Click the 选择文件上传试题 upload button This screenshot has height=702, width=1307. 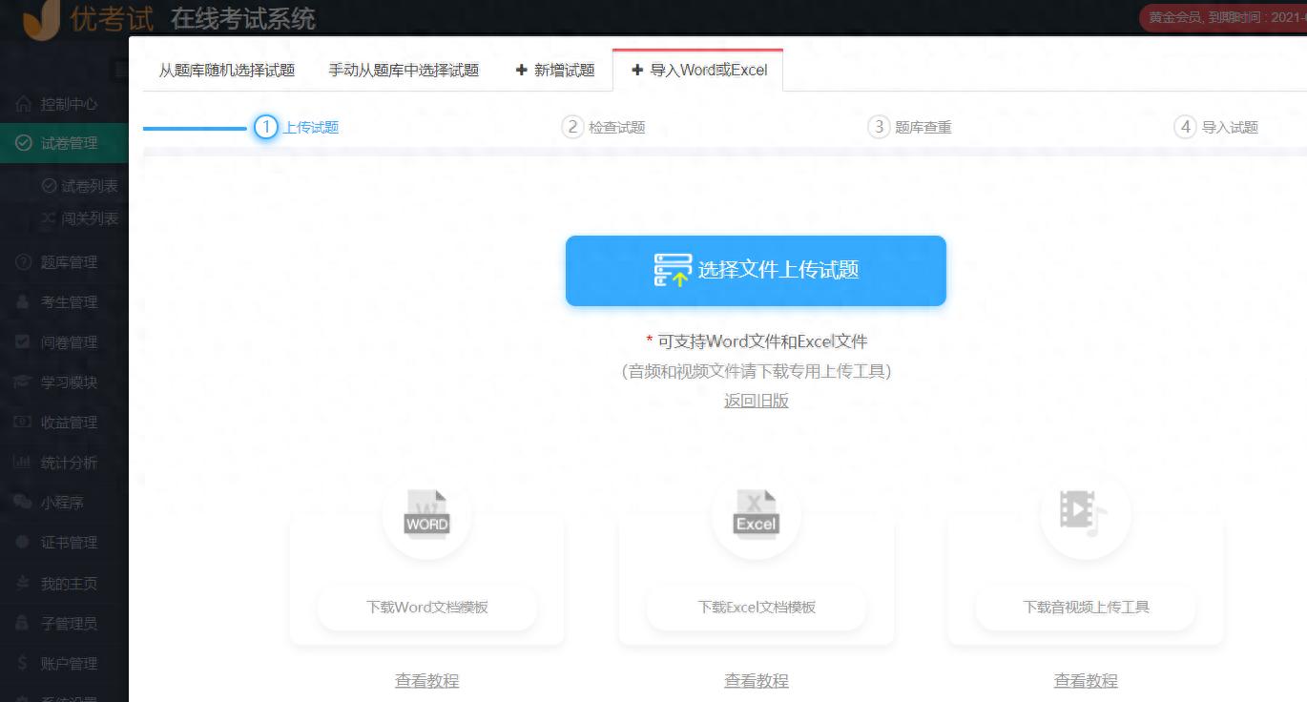756,271
